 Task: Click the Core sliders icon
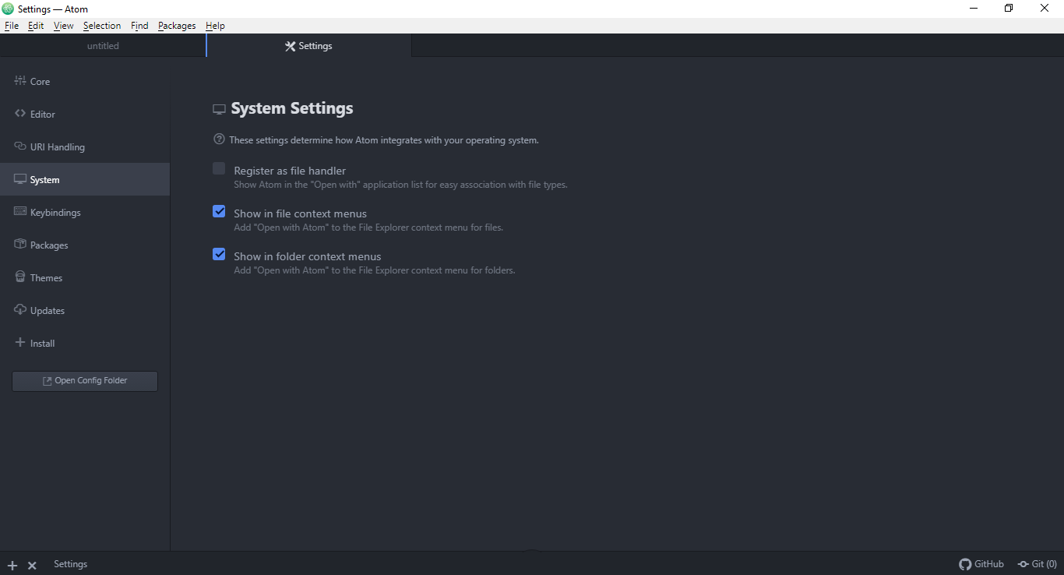point(20,80)
